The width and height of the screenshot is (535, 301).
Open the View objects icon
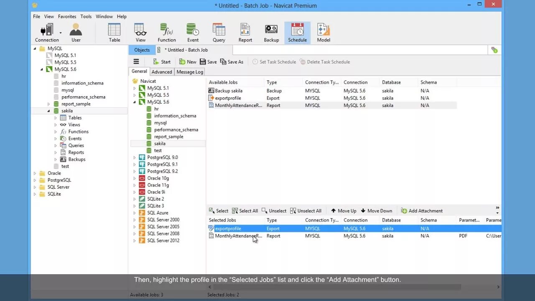coord(140,33)
